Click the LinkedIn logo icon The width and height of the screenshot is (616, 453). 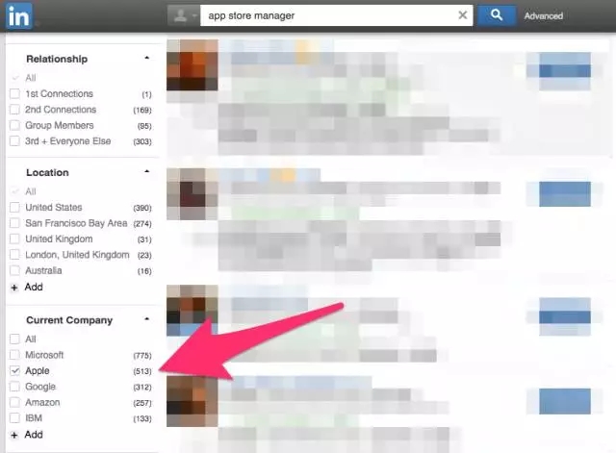[x=18, y=15]
